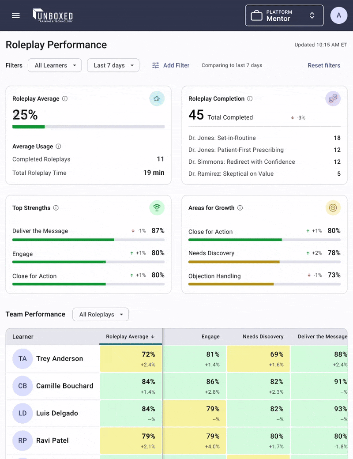
Task: Click the Roleplay Average progress bar
Action: pyautogui.click(x=88, y=127)
